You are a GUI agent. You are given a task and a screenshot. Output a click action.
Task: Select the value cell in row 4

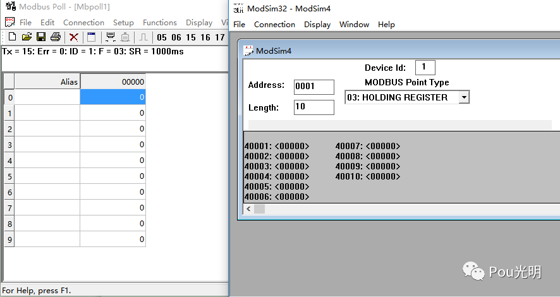[x=113, y=161]
